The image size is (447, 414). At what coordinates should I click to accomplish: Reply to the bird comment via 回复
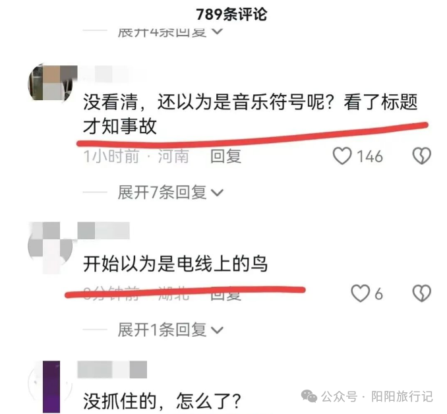click(225, 295)
